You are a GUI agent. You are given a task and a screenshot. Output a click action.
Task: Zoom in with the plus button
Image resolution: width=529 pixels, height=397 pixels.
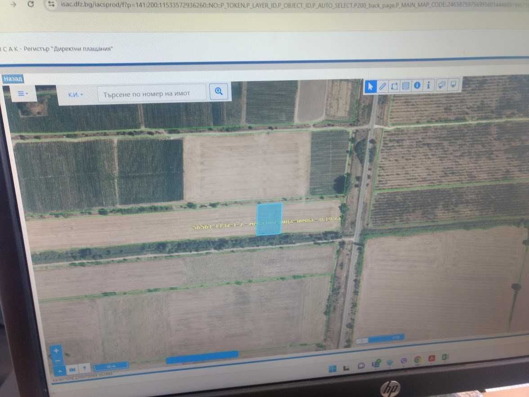pyautogui.click(x=56, y=351)
